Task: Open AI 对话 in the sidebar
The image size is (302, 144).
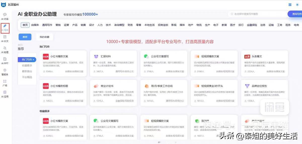Action: click(5, 17)
